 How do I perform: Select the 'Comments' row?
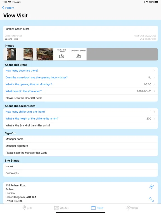click(x=80, y=173)
